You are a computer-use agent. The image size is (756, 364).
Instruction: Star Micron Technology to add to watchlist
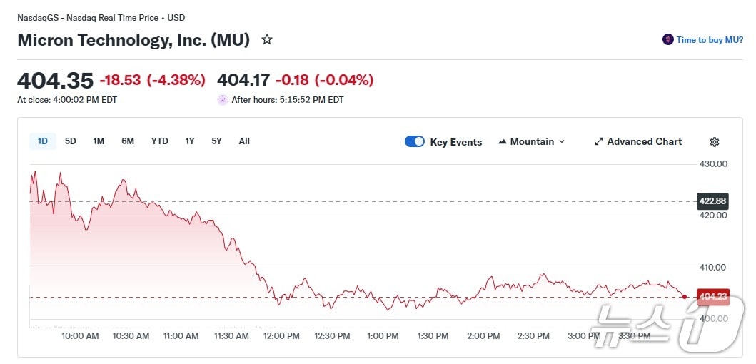pyautogui.click(x=267, y=40)
